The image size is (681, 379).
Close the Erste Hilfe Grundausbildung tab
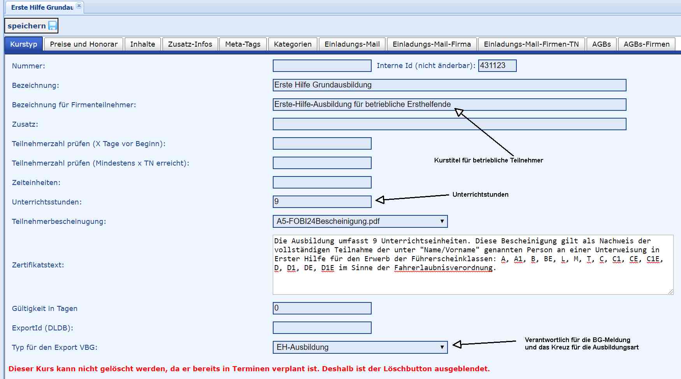tap(79, 6)
